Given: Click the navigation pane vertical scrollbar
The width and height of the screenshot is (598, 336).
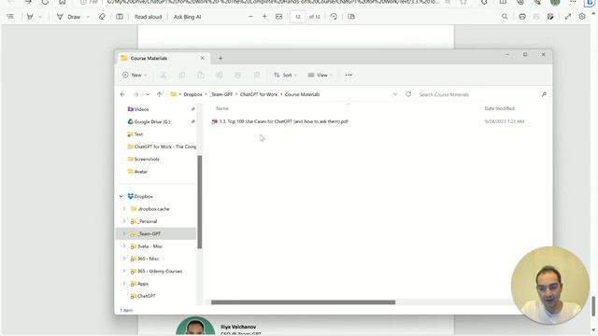Looking at the screenshot, I should pyautogui.click(x=199, y=202).
